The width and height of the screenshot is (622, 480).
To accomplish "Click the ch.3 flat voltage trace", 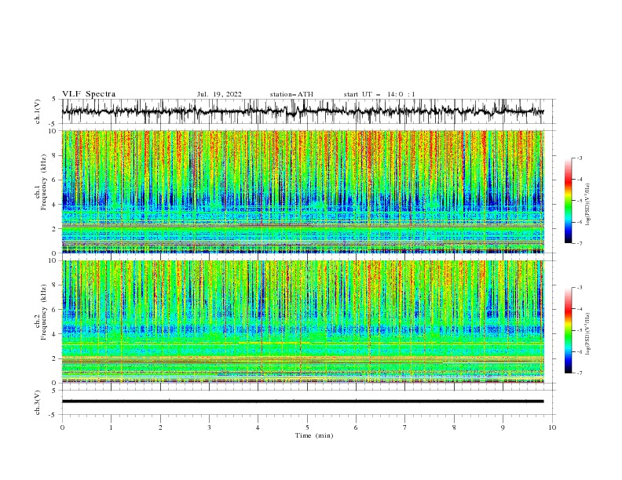I will [x=303, y=402].
